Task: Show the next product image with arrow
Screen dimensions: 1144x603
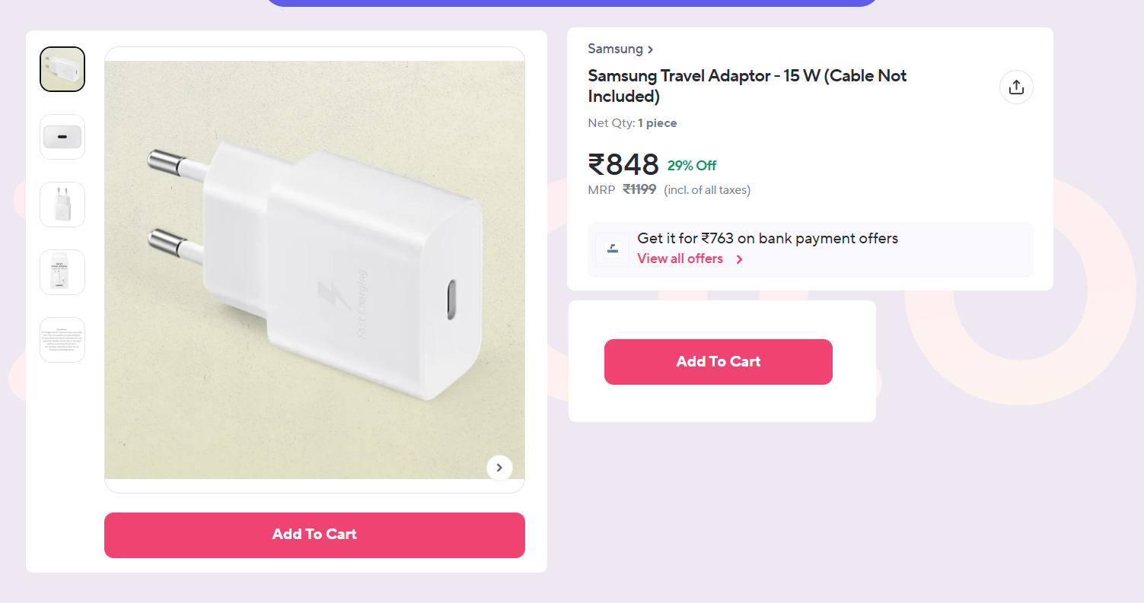Action: click(499, 468)
